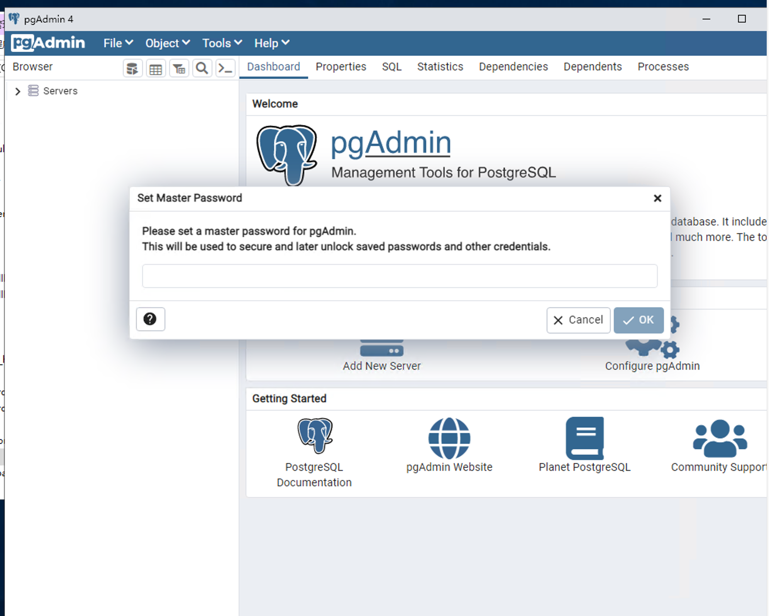Click the Browser panel title

(x=32, y=67)
